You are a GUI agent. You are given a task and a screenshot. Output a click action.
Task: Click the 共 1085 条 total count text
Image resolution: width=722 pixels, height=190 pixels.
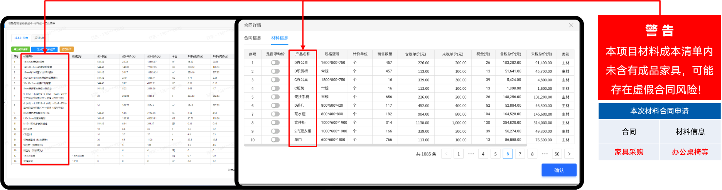tap(426, 154)
